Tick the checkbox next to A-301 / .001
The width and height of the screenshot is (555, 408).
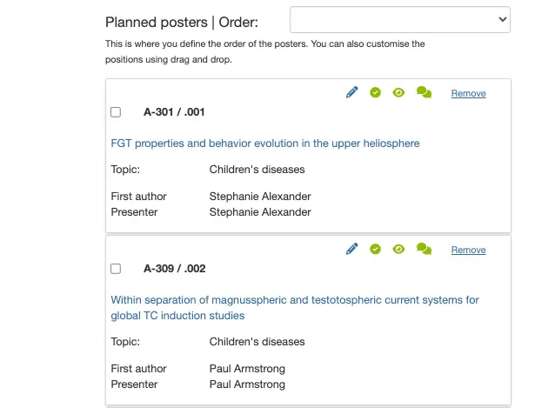116,112
